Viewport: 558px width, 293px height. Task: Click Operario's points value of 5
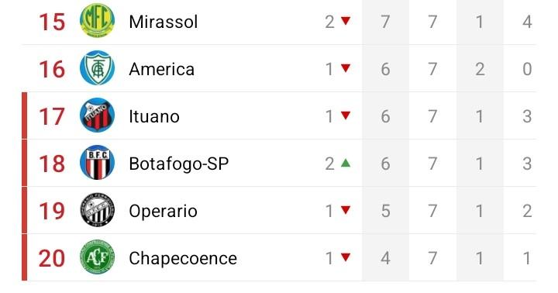click(x=385, y=211)
